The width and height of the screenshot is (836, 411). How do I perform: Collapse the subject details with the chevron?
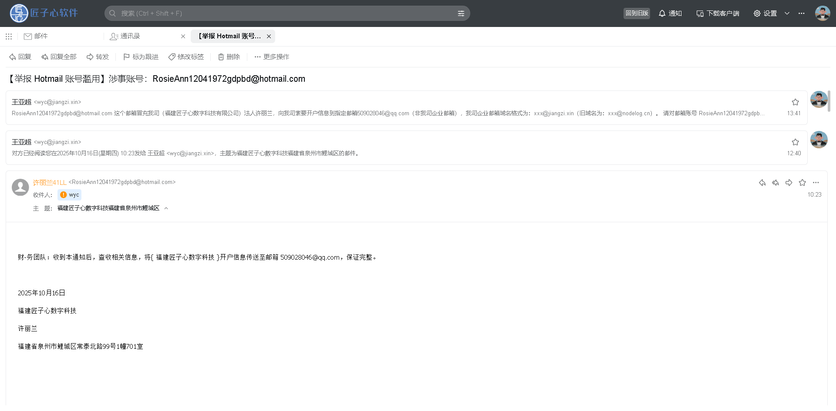coord(166,208)
